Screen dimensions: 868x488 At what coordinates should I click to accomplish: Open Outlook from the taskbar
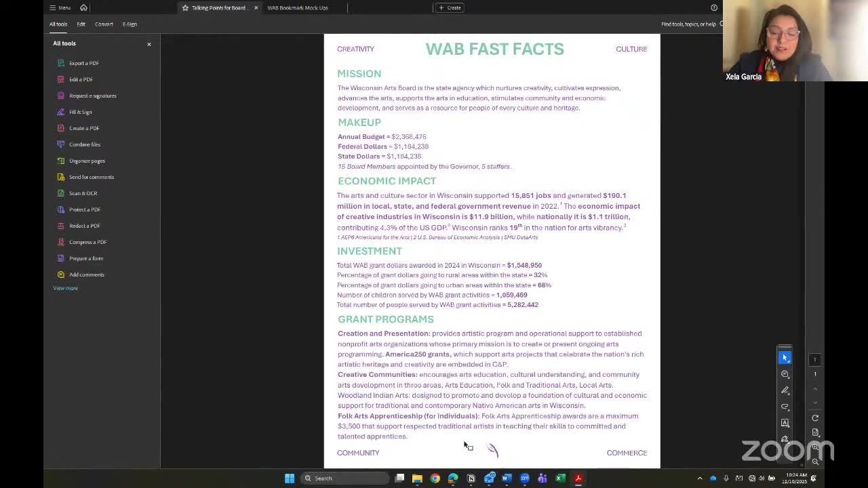click(489, 479)
